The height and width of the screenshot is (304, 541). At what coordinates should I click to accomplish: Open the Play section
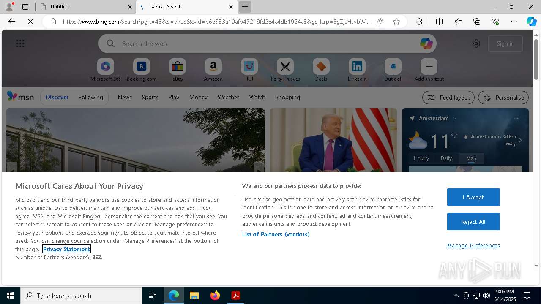[174, 97]
